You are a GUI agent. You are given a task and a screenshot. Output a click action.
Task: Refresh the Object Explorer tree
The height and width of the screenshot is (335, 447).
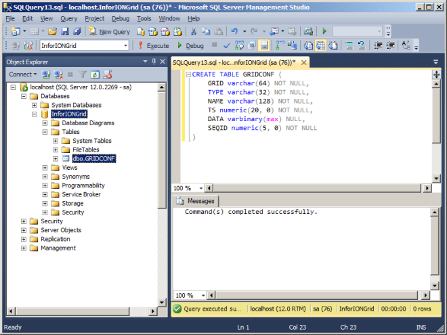[95, 74]
